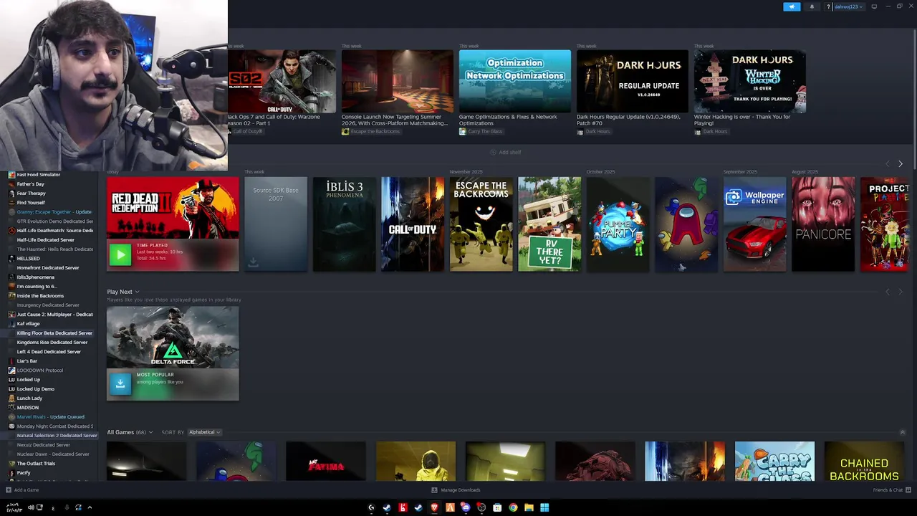Open Iblis 3 Phenomena game tile
The height and width of the screenshot is (516, 917).
(x=344, y=224)
